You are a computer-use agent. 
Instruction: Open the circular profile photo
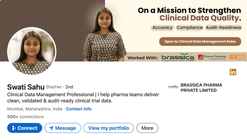tap(32, 51)
